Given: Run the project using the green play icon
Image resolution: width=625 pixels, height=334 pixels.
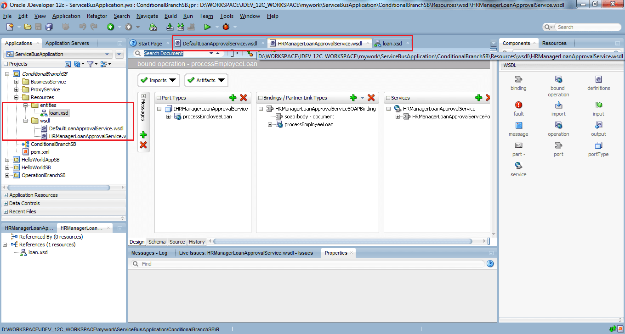Looking at the screenshot, I should 208,27.
